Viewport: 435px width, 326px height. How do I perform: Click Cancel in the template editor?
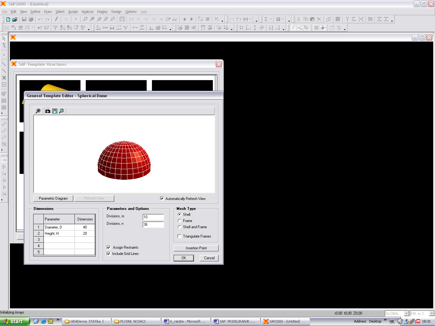coord(209,258)
